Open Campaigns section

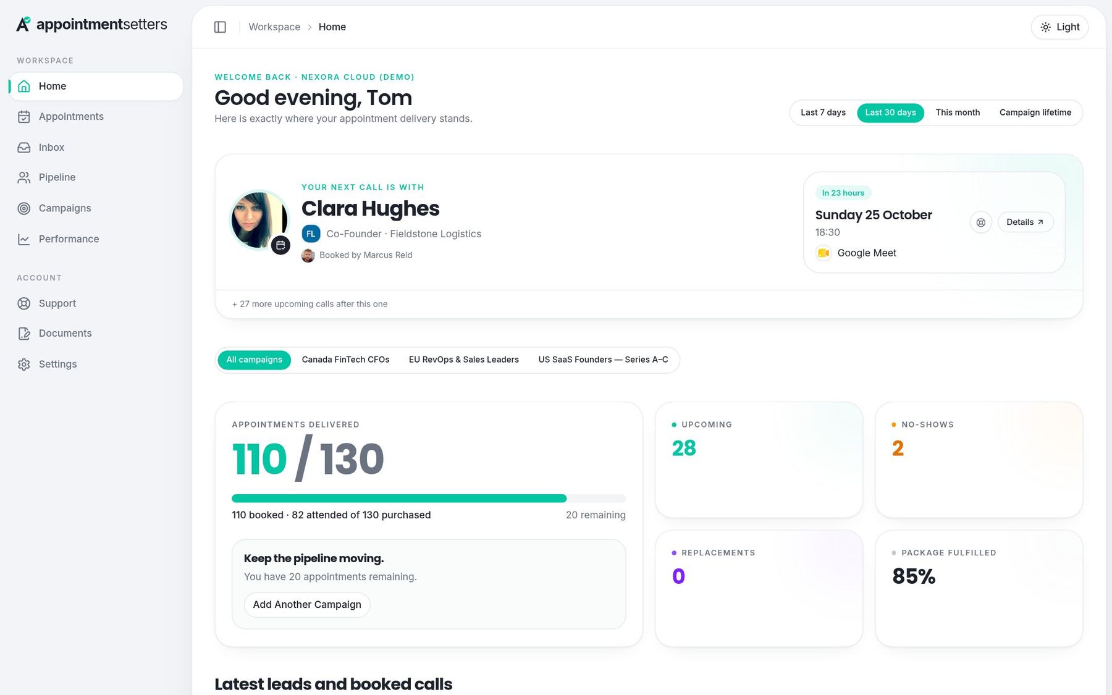click(x=96, y=208)
